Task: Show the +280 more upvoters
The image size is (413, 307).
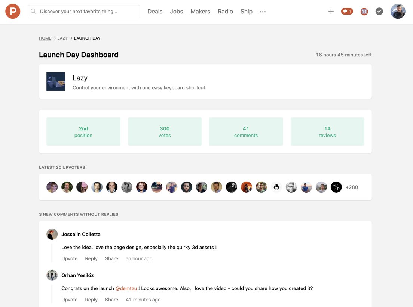Action: point(352,187)
